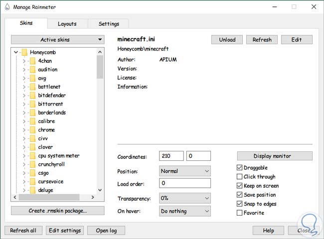
Task: Expand the 4chan folder tree arrow
Action: (24, 61)
